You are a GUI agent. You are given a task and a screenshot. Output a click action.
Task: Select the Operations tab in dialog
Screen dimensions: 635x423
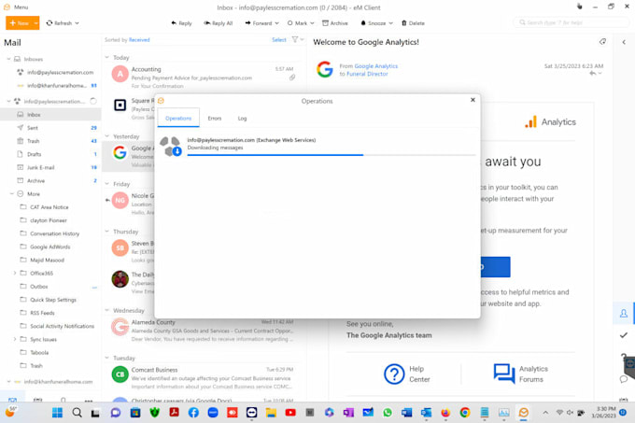pyautogui.click(x=178, y=119)
